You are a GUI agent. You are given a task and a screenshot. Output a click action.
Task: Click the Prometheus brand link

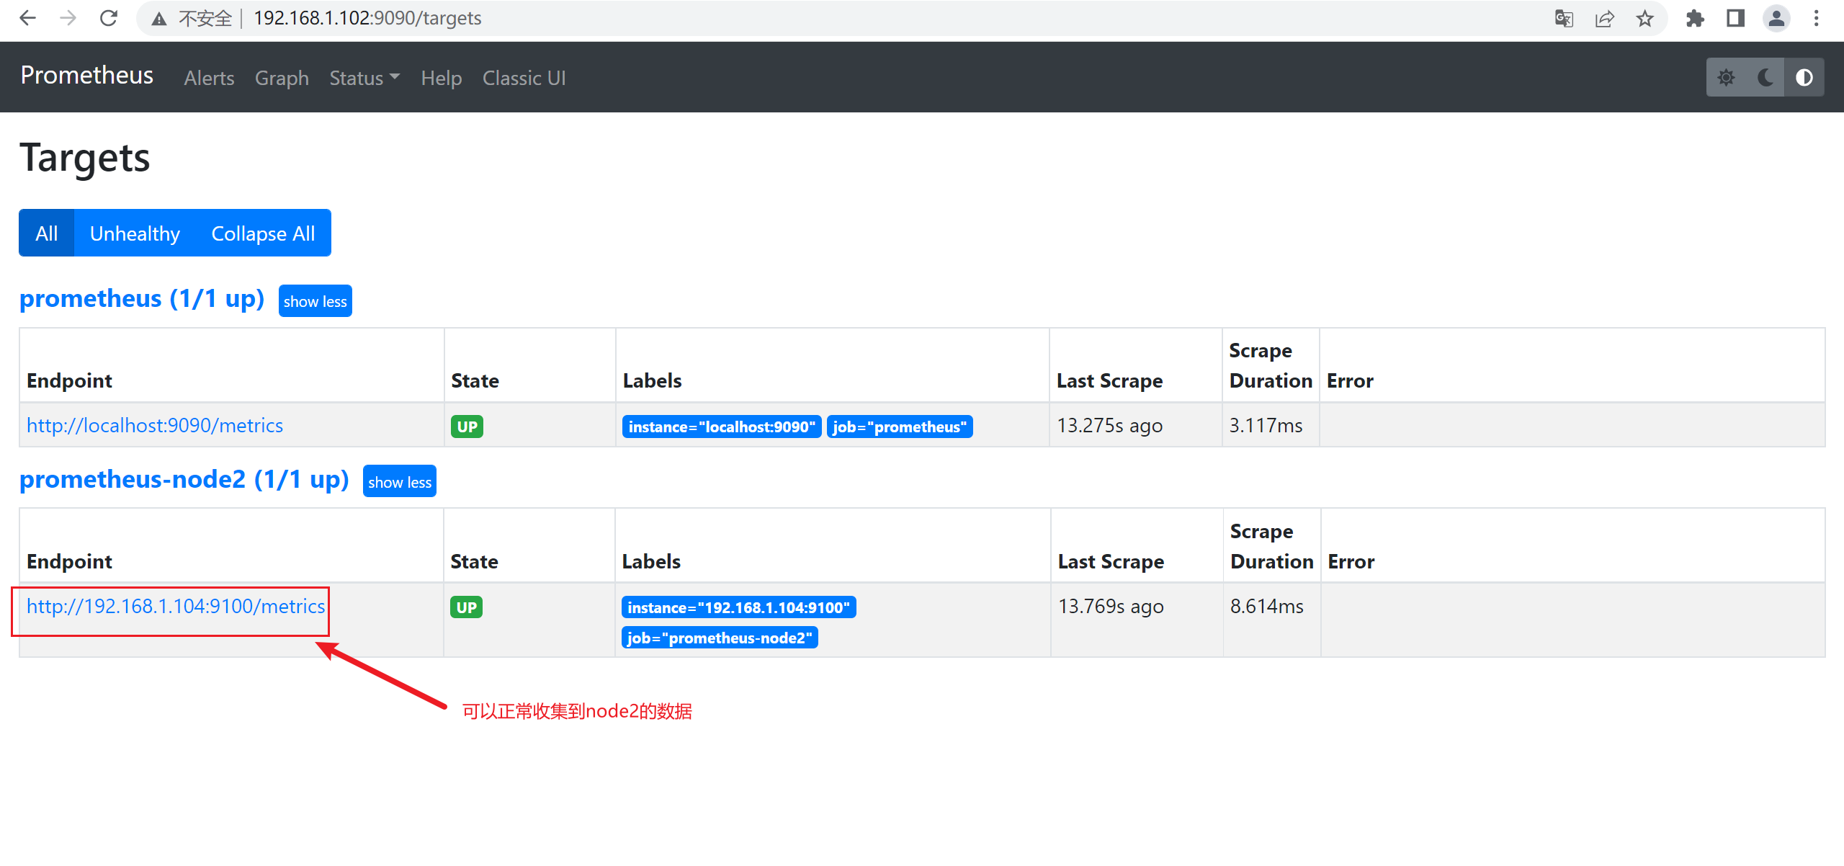point(86,75)
